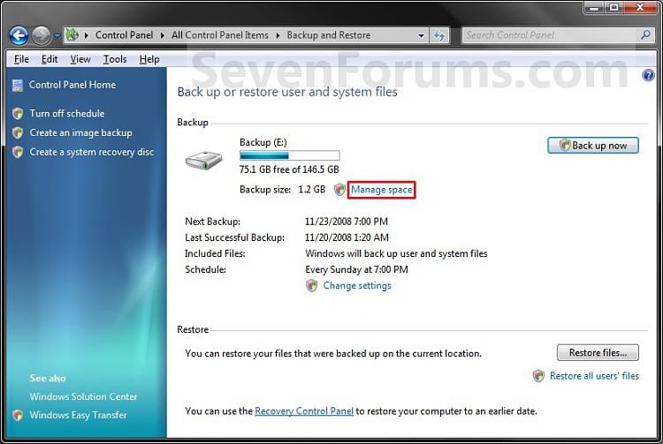Screen dimensions: 663x444
Task: Open the File menu
Action: 21,59
